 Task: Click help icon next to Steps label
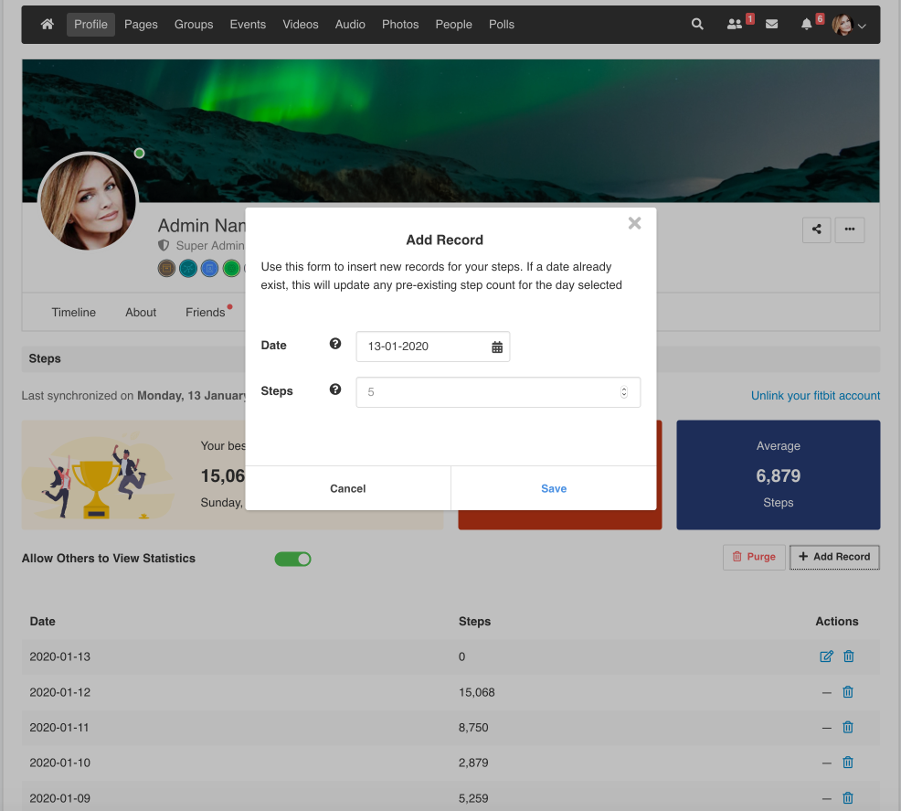click(335, 390)
